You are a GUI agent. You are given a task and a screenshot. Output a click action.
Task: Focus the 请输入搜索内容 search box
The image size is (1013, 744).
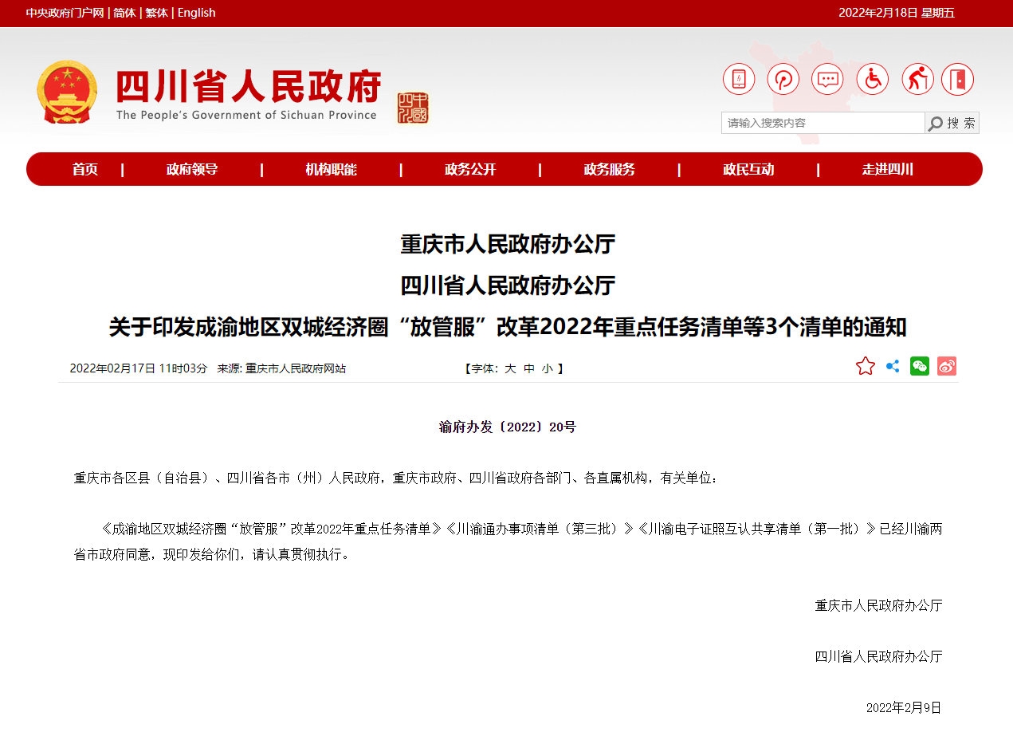(823, 123)
